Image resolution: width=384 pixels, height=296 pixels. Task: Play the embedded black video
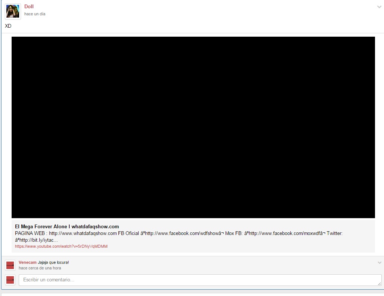tap(193, 127)
